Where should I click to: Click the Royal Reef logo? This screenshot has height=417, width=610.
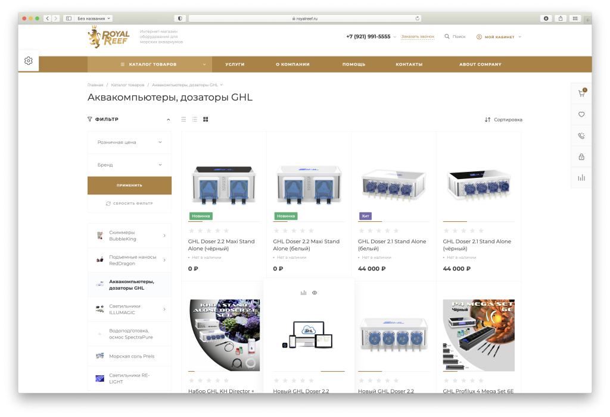(108, 37)
